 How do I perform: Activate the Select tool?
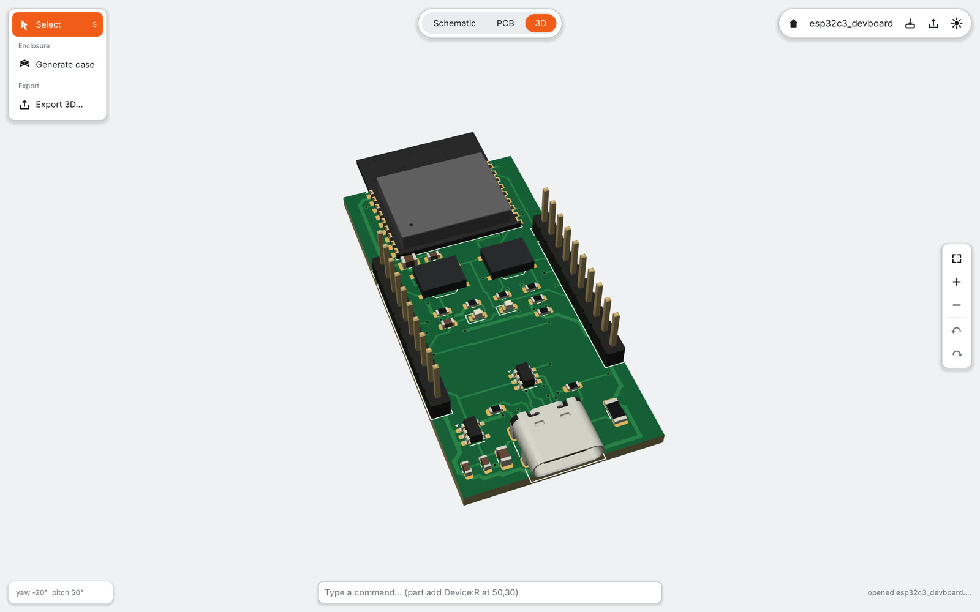point(58,24)
